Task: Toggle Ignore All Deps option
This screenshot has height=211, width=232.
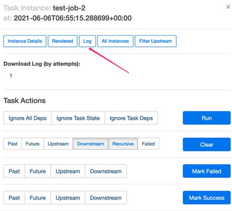Action: pos(27,118)
